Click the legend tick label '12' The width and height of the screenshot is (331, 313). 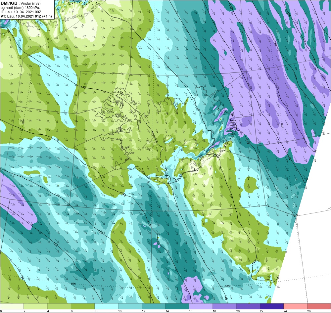(x=144, y=311)
